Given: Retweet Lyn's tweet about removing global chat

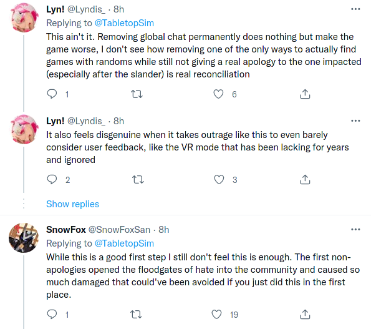Looking at the screenshot, I should click(x=137, y=94).
